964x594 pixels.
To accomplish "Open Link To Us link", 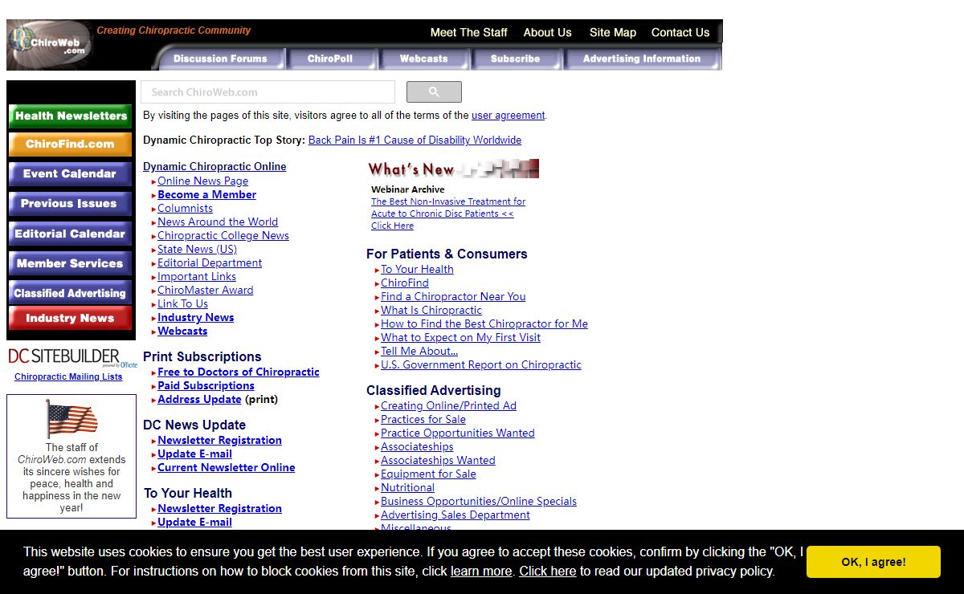I will (182, 304).
